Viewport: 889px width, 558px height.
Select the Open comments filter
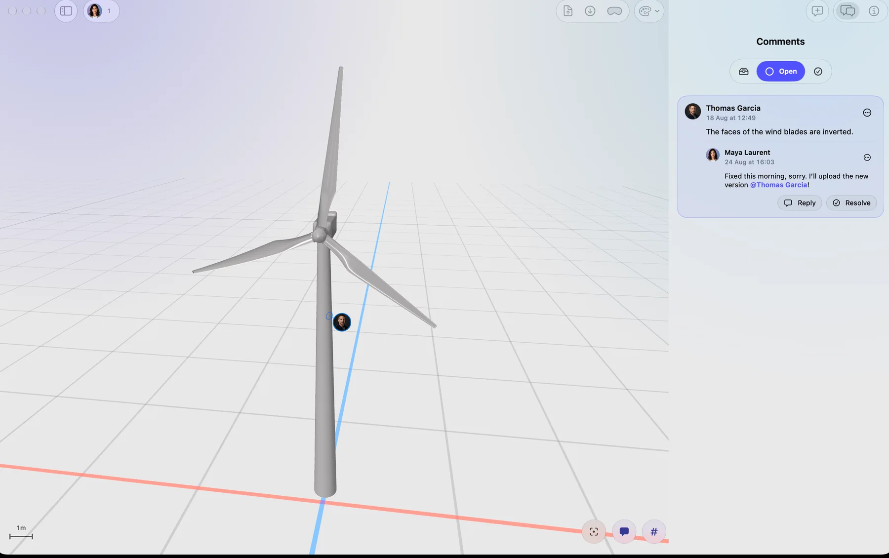(x=781, y=72)
